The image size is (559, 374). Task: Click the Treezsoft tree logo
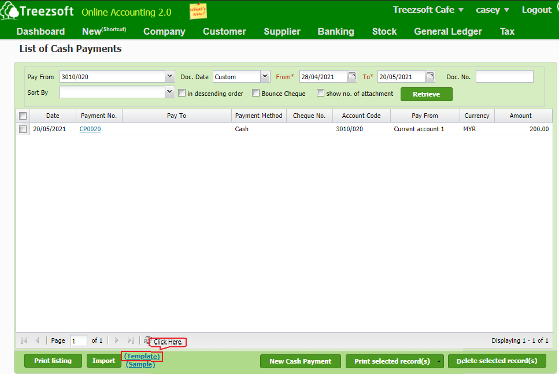[9, 11]
